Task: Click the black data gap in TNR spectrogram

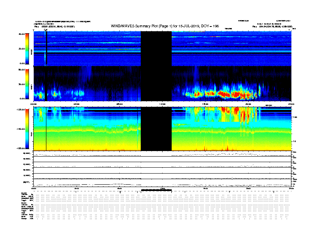Action: (x=156, y=129)
